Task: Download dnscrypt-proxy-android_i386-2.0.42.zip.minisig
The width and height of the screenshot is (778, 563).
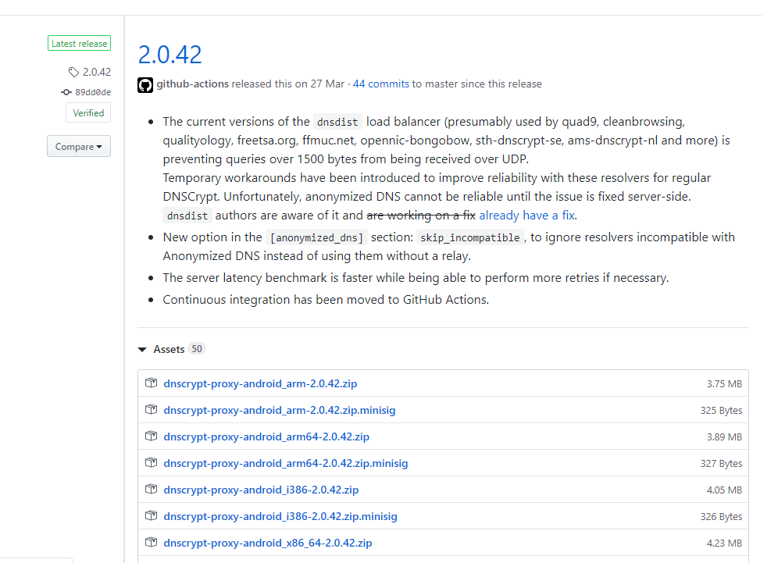Action: [x=280, y=516]
